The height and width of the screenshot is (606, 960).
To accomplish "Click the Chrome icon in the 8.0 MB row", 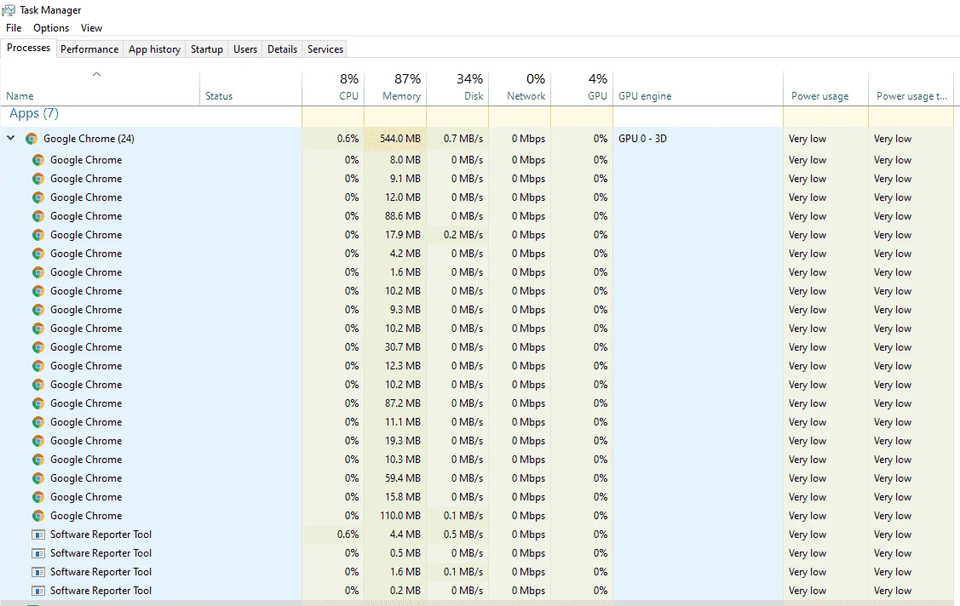I will (x=38, y=160).
